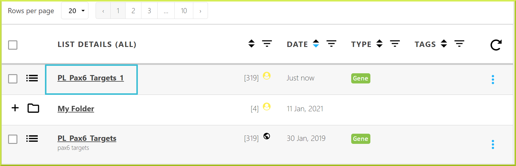
Task: Open filter for List Details column
Action: pyautogui.click(x=267, y=44)
